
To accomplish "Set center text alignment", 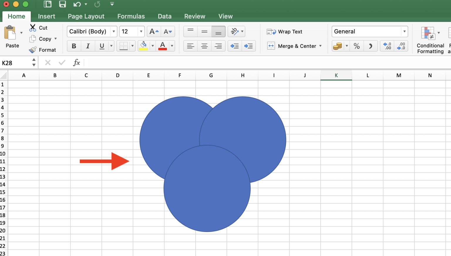I will point(204,46).
